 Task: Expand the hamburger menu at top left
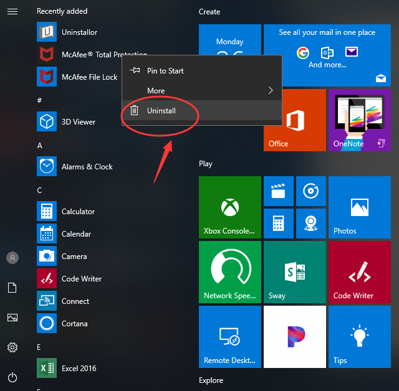(12, 11)
